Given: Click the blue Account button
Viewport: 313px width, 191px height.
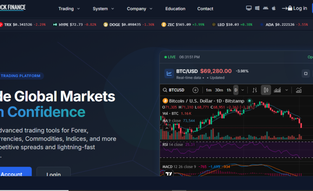Looking at the screenshot, I should coord(15,172).
